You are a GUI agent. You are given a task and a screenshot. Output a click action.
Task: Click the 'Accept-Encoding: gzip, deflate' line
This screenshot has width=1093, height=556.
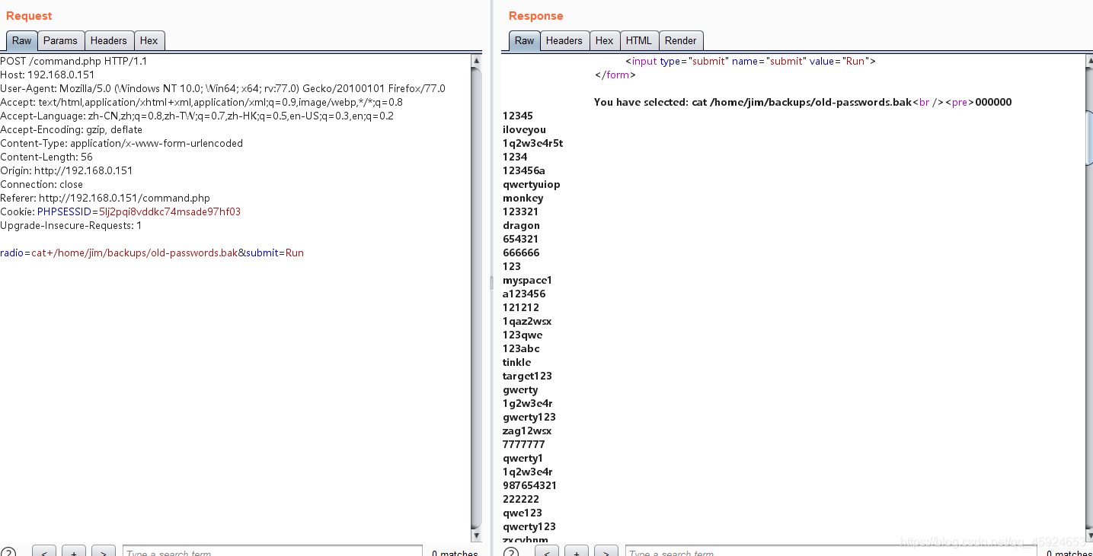[71, 129]
